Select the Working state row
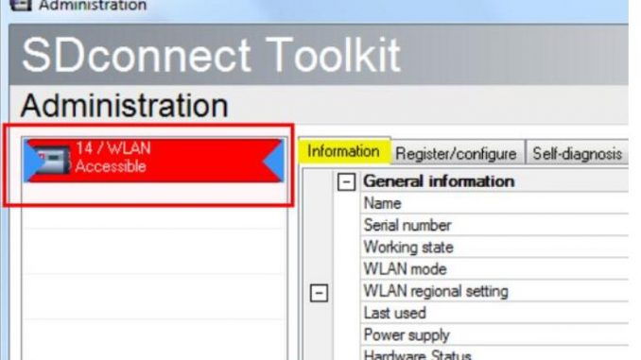 pos(494,247)
